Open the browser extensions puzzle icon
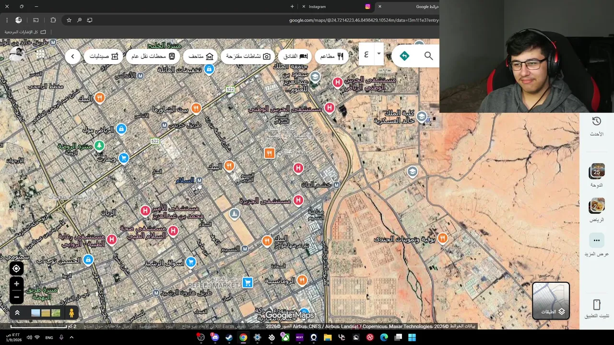Image resolution: width=614 pixels, height=345 pixels. (x=53, y=20)
